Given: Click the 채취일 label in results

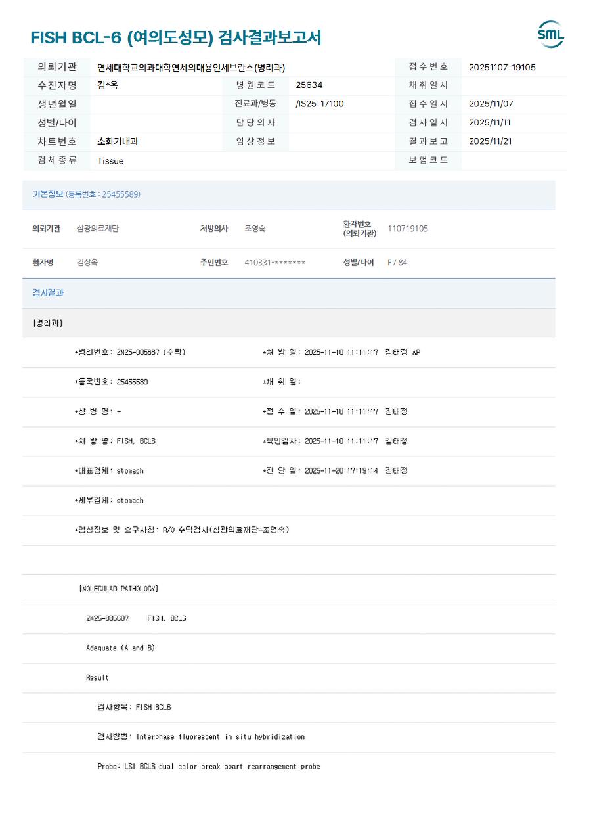Looking at the screenshot, I should [x=282, y=382].
